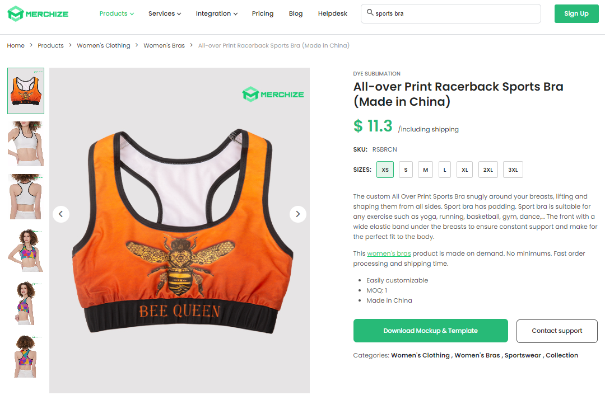Click the Merchize logo icon

click(18, 13)
